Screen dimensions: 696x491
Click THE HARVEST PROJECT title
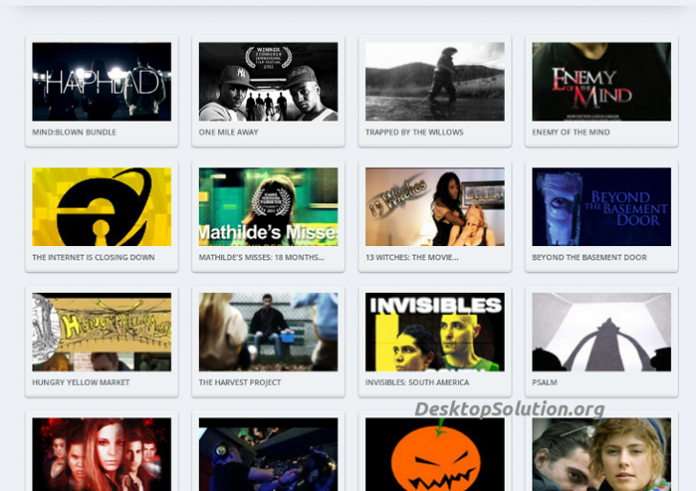240,383
